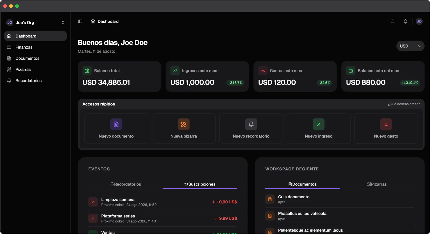This screenshot has height=234, width=430.
Task: Open the Limpieza semana subscription row
Action: point(163,202)
